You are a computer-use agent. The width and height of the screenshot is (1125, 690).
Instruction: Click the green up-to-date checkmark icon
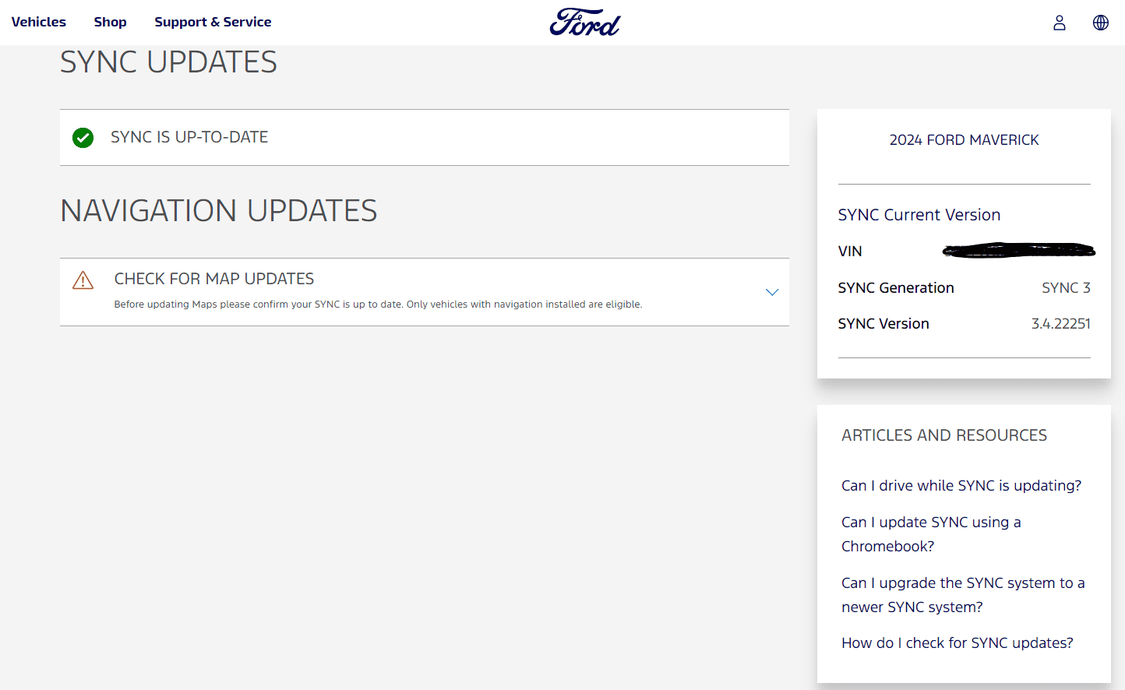click(83, 138)
